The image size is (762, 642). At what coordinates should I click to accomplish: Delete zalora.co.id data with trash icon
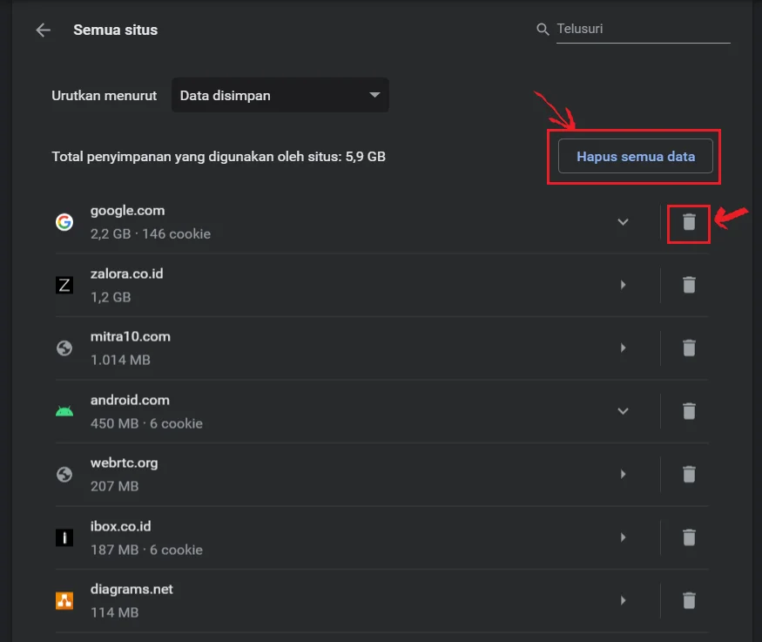pos(689,285)
